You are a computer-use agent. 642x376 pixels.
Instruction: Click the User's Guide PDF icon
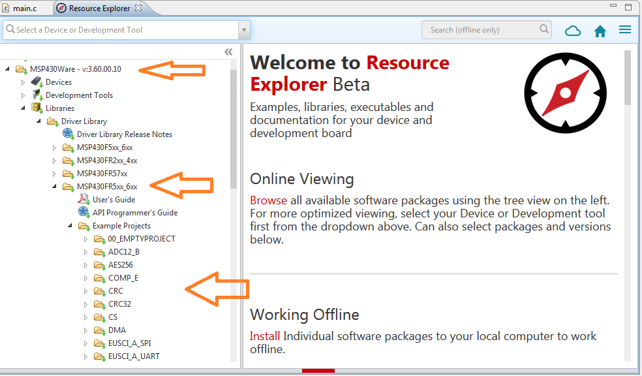pos(84,199)
